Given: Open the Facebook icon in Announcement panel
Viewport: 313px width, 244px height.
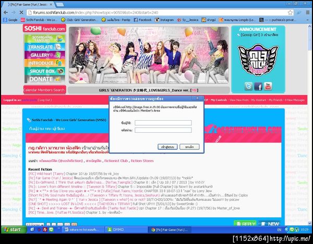Looking at the screenshot, I should [258, 86].
